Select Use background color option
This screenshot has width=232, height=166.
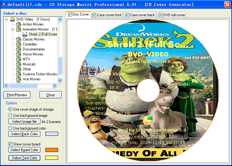click(10, 128)
